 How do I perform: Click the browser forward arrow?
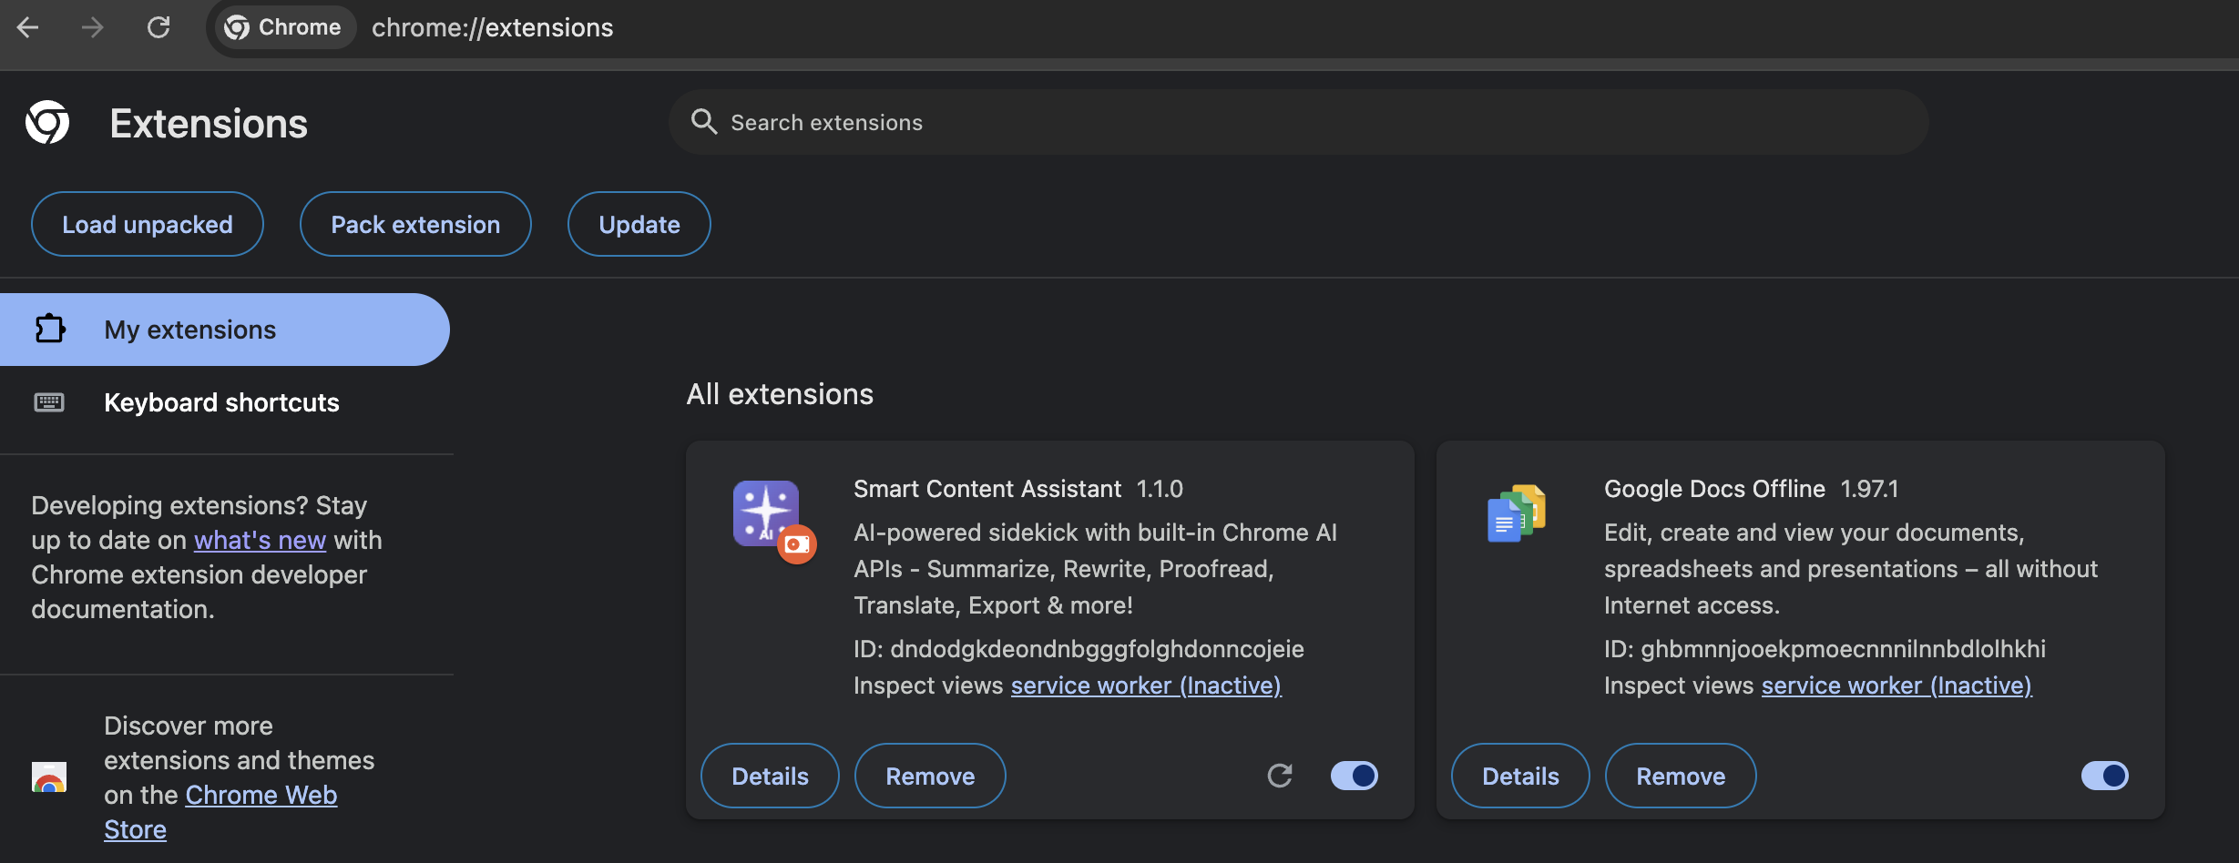[x=92, y=27]
